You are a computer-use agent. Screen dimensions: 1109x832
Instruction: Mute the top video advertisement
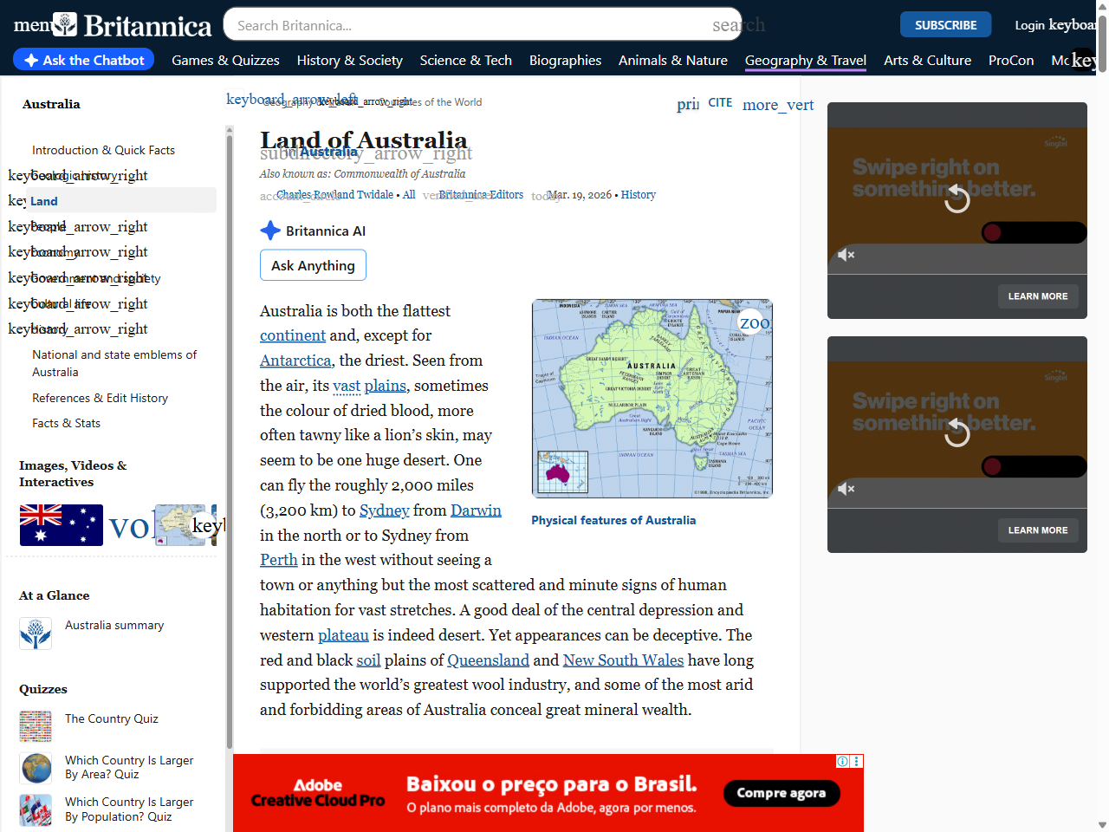pos(846,255)
